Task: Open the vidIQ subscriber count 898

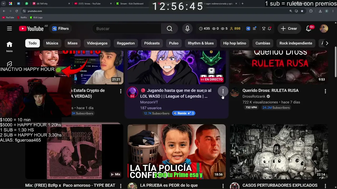Action: (235, 29)
